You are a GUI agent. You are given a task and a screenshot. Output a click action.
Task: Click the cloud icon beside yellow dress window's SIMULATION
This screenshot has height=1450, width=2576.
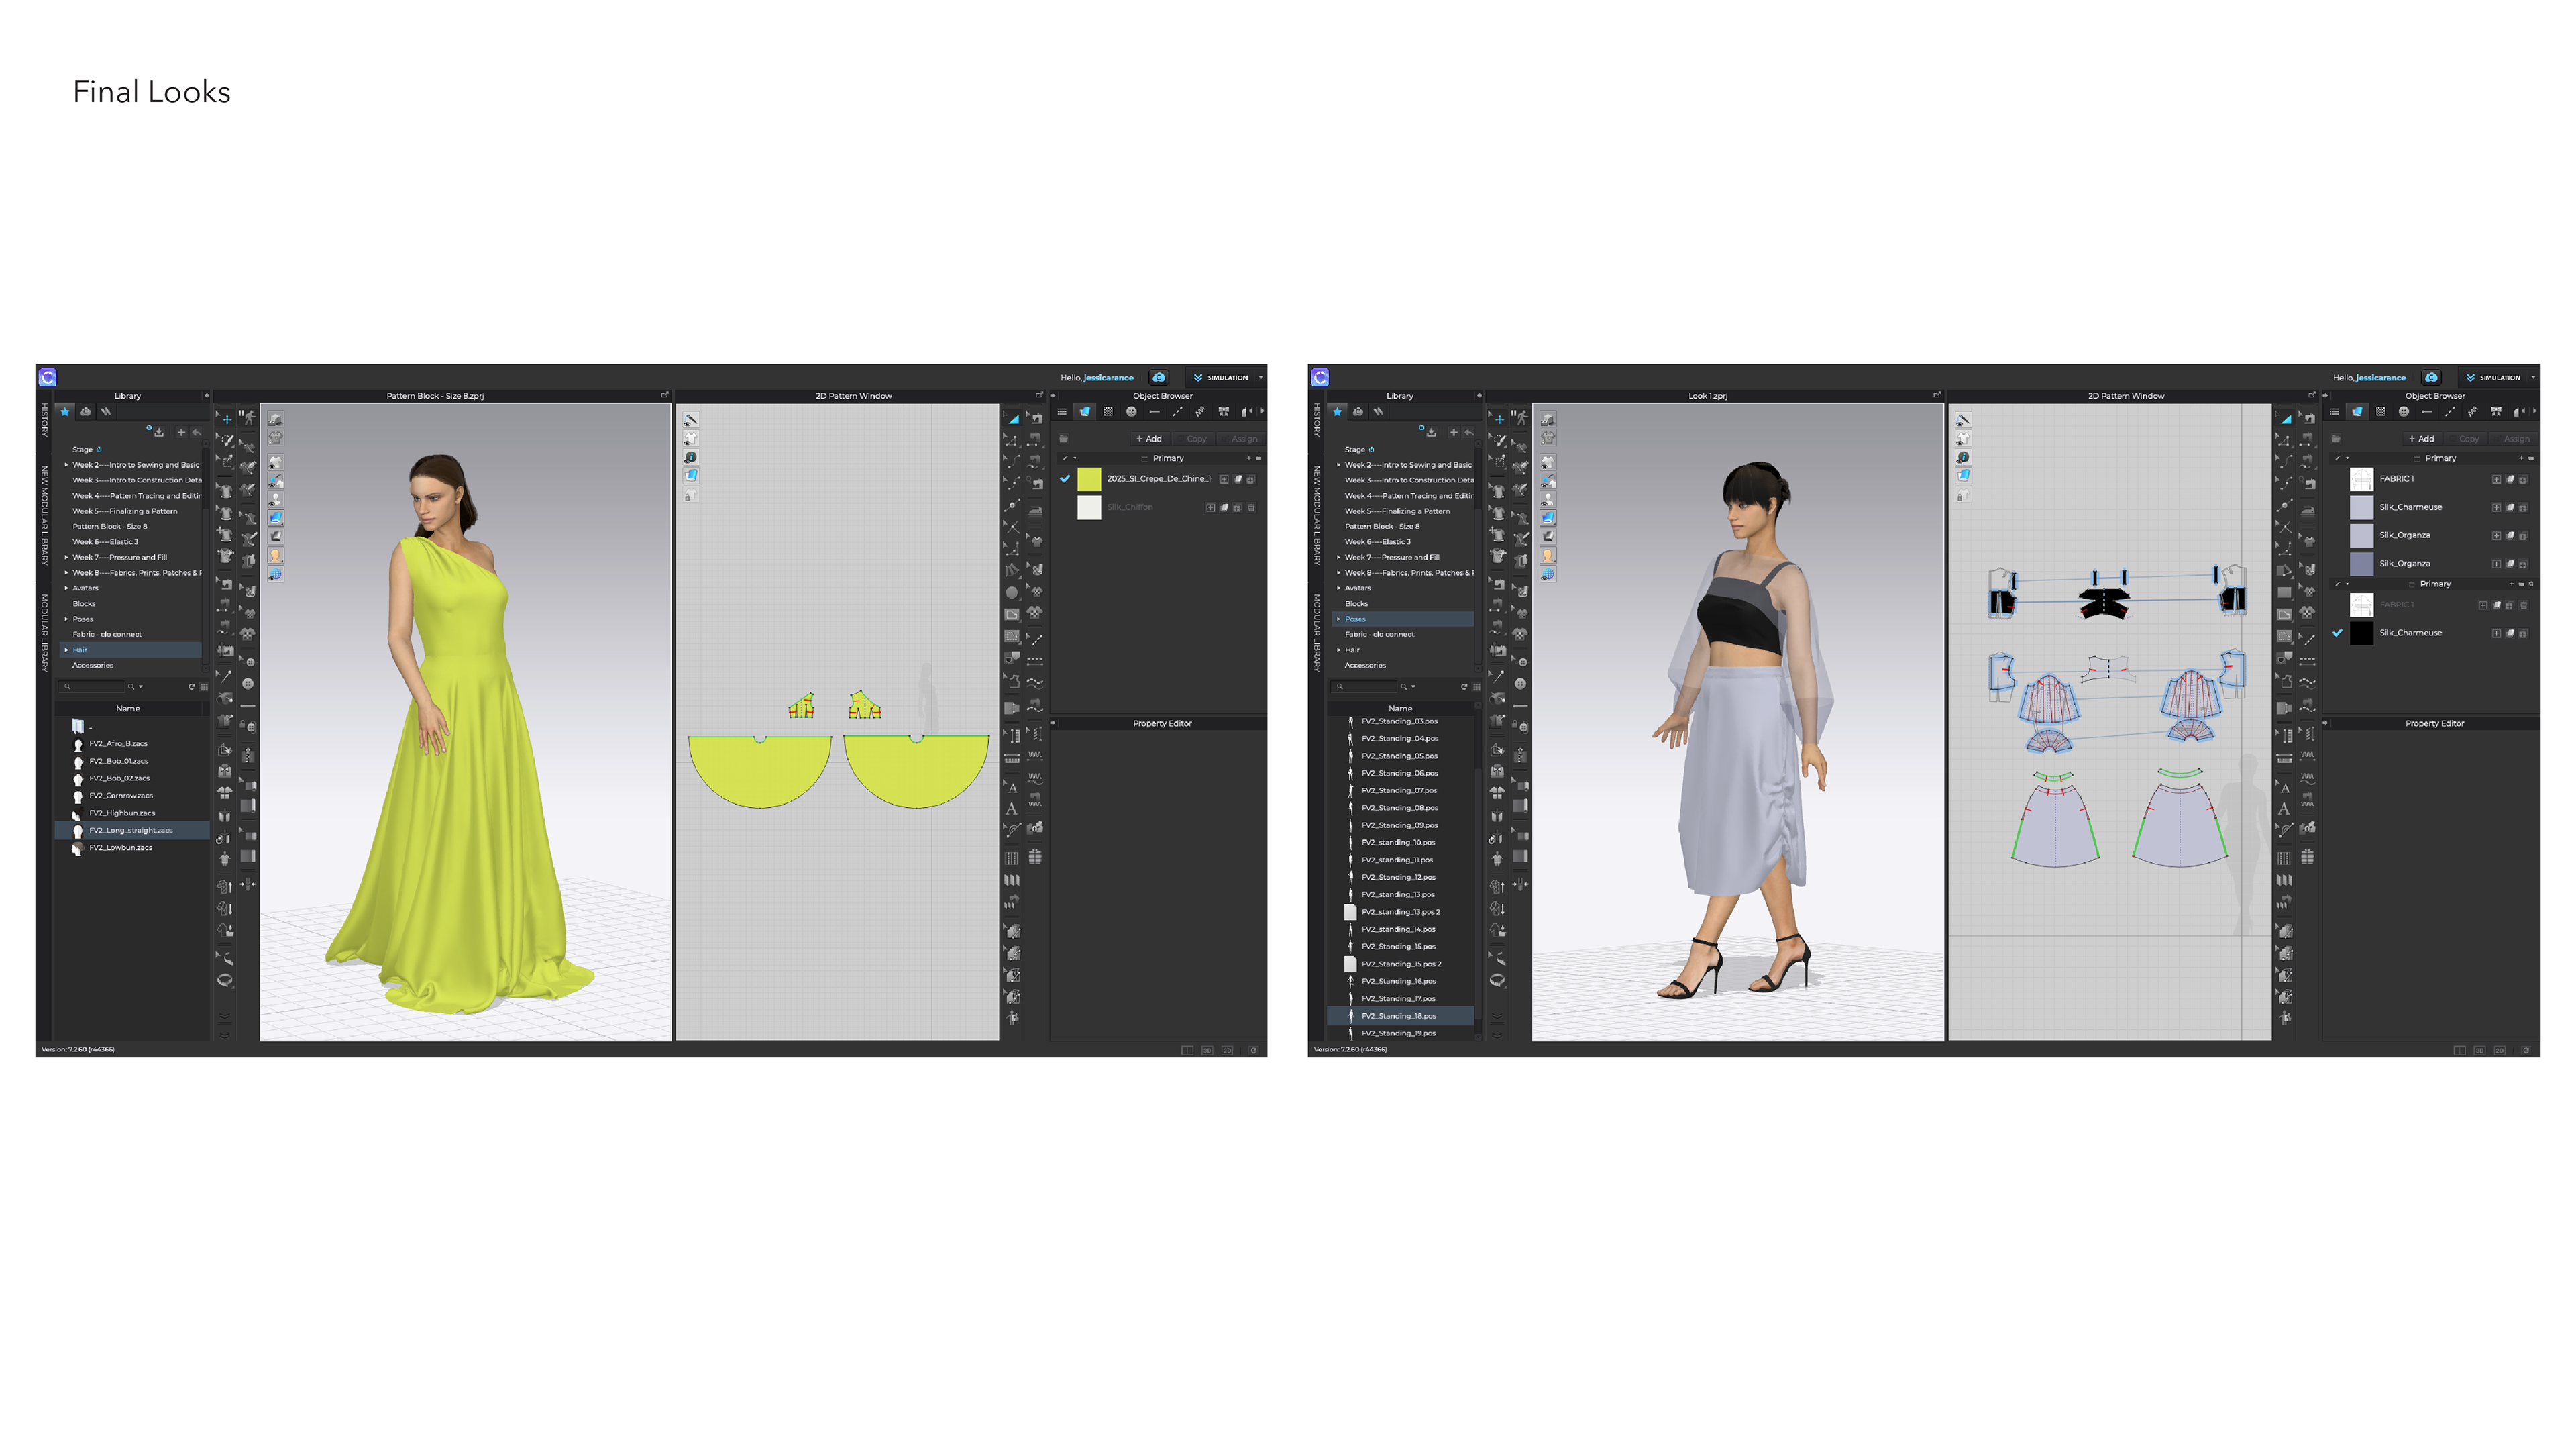[x=1158, y=378]
